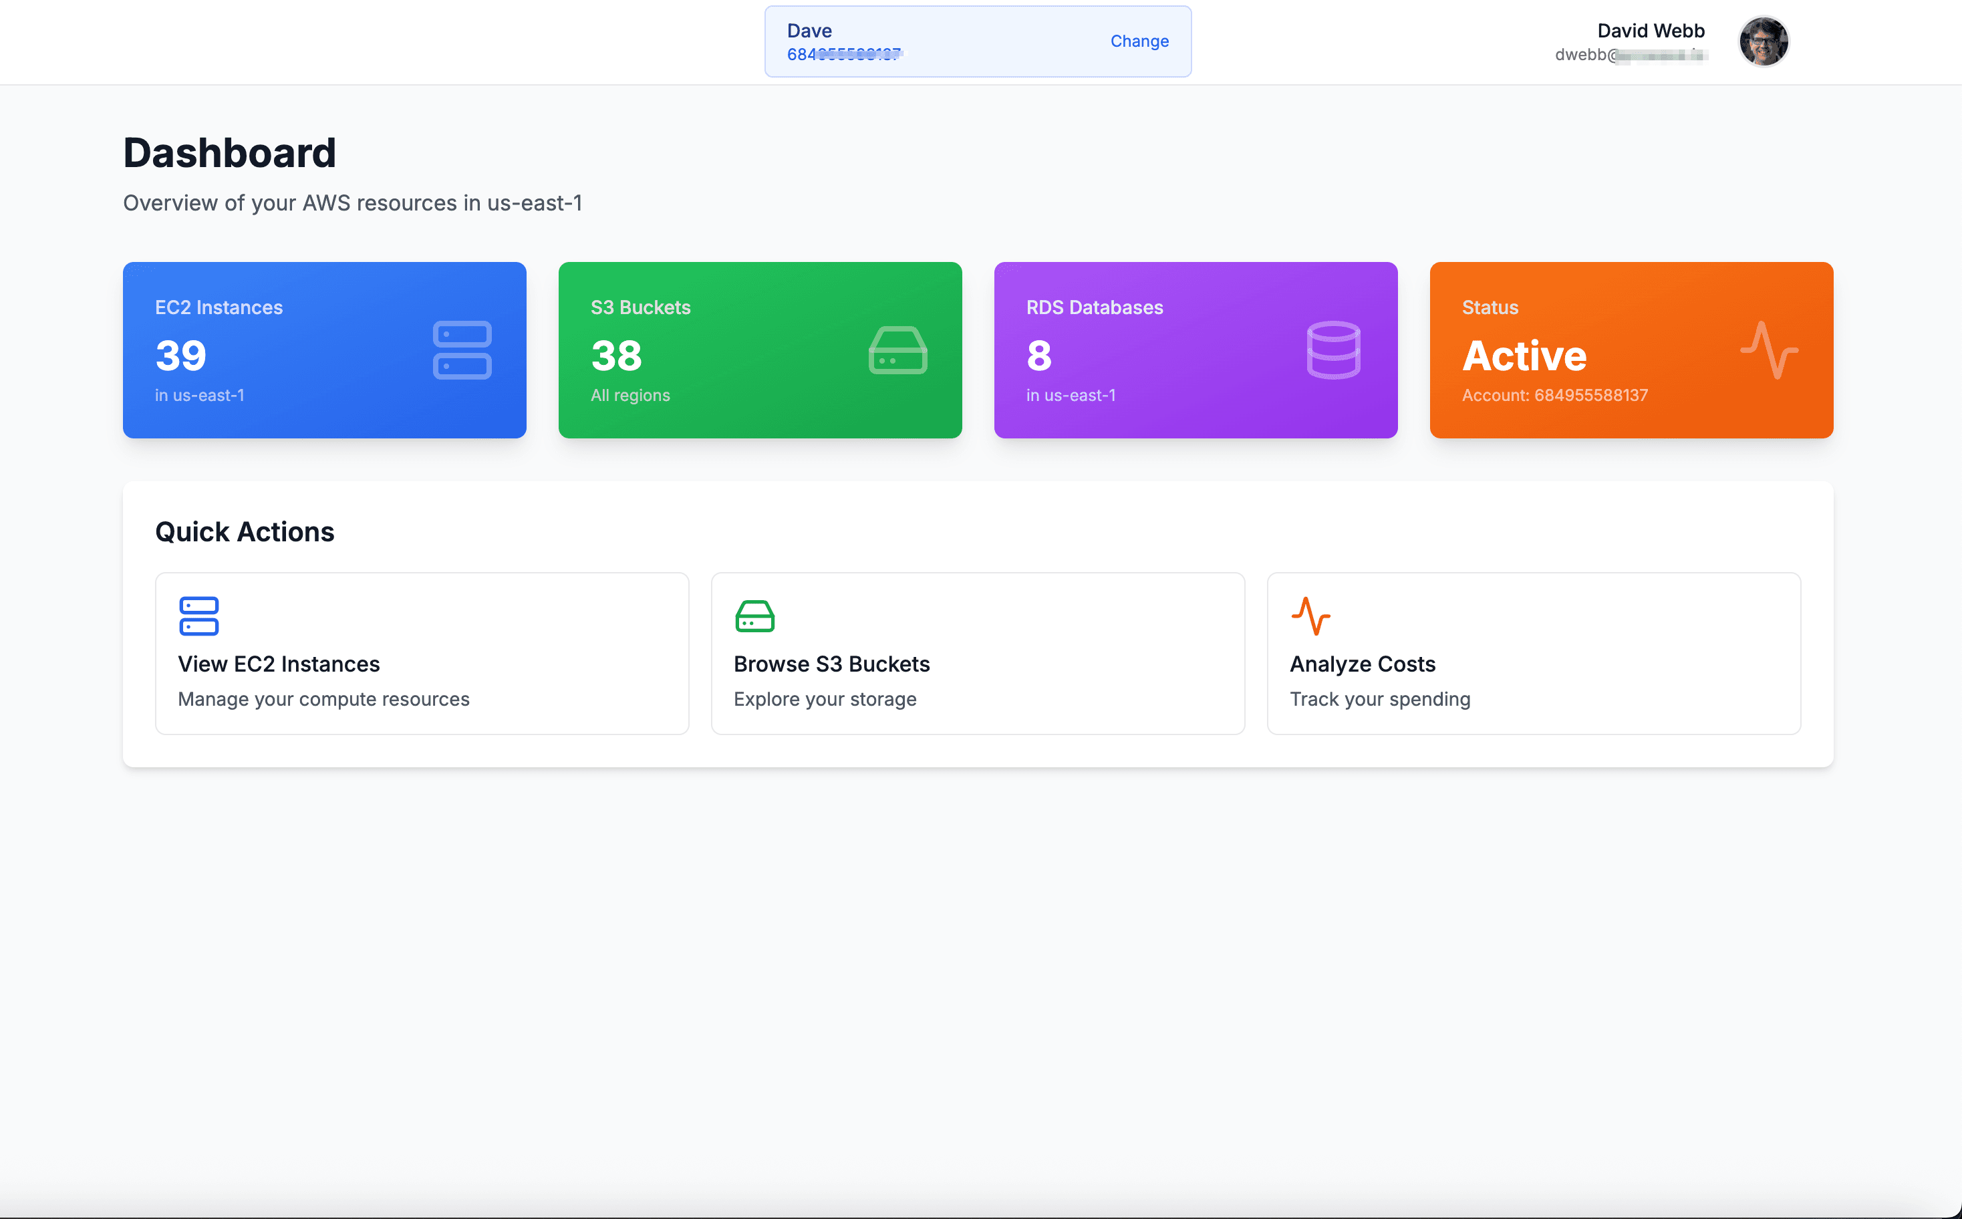Select the RDS Databases count of 8
The height and width of the screenshot is (1219, 1962).
[x=1040, y=356]
